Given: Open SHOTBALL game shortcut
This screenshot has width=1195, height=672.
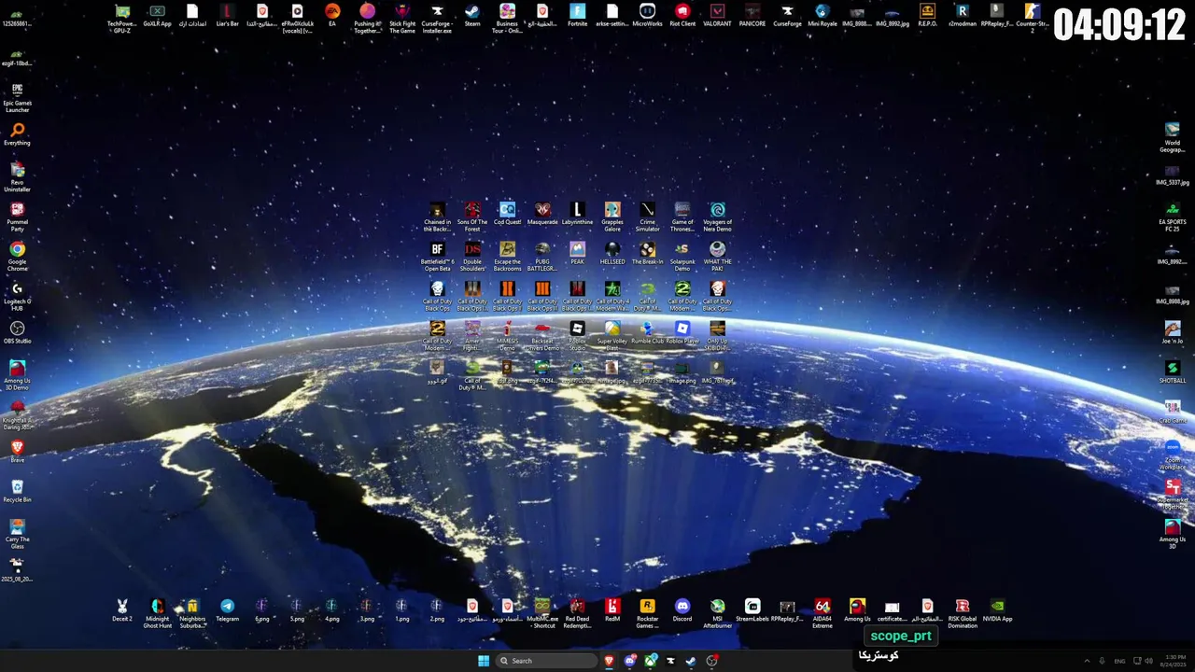Looking at the screenshot, I should [x=1173, y=372].
